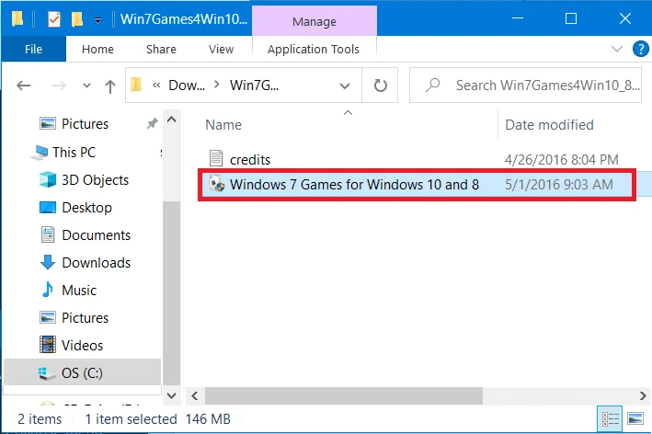Go up one folder level
The height and width of the screenshot is (434, 652).
(x=110, y=86)
